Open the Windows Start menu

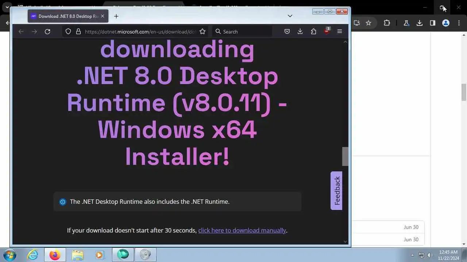click(x=10, y=255)
